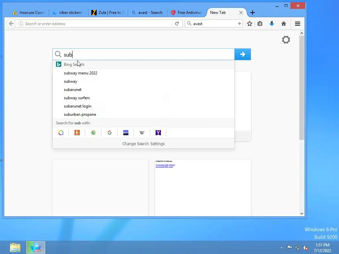Image resolution: width=339 pixels, height=254 pixels.
Task: Click the toolbar search box containing avast
Action: point(214,23)
